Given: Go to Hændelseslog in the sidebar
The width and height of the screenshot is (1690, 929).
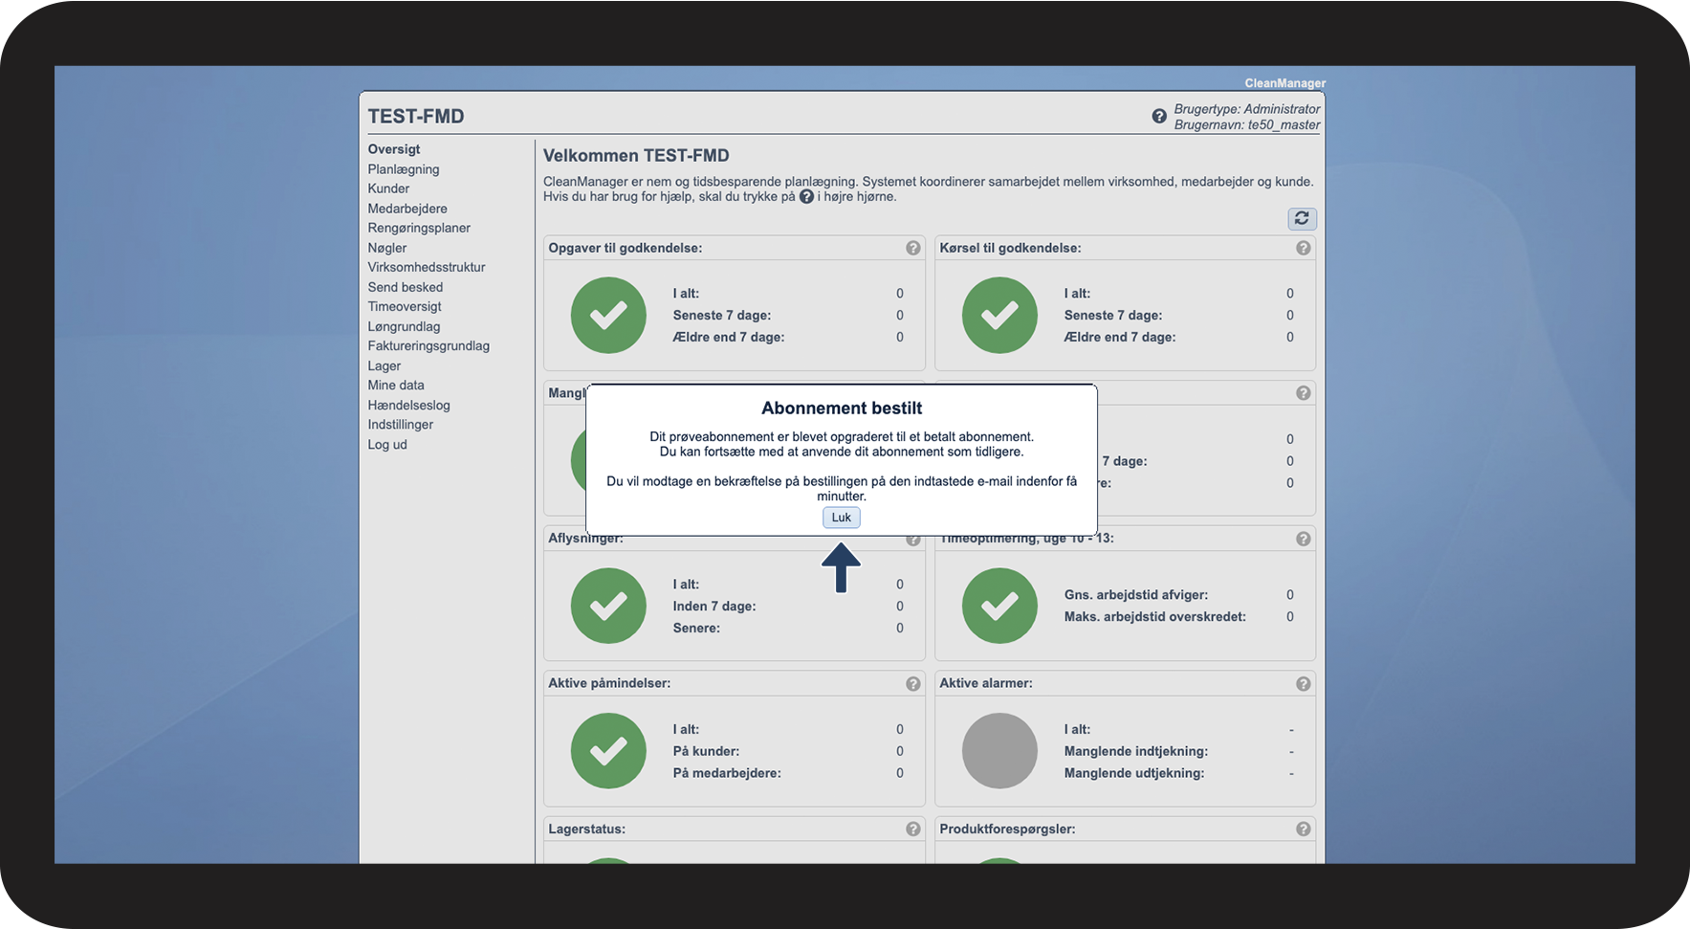Looking at the screenshot, I should coord(409,405).
